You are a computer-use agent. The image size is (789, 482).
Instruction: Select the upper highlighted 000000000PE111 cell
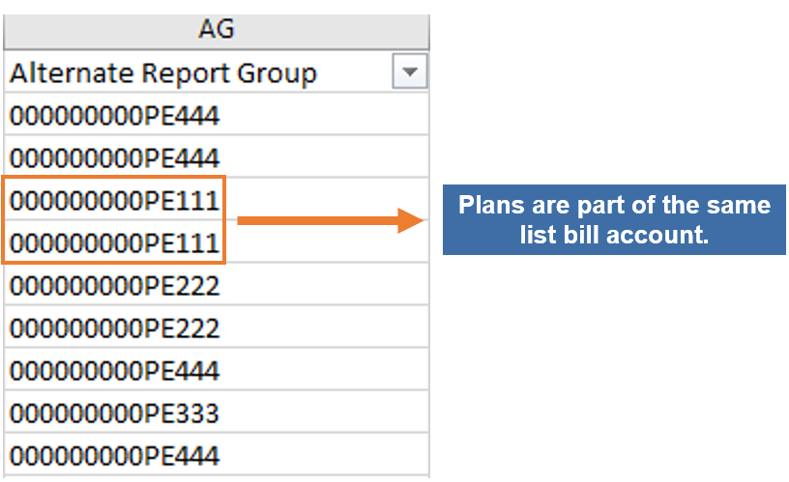[116, 200]
